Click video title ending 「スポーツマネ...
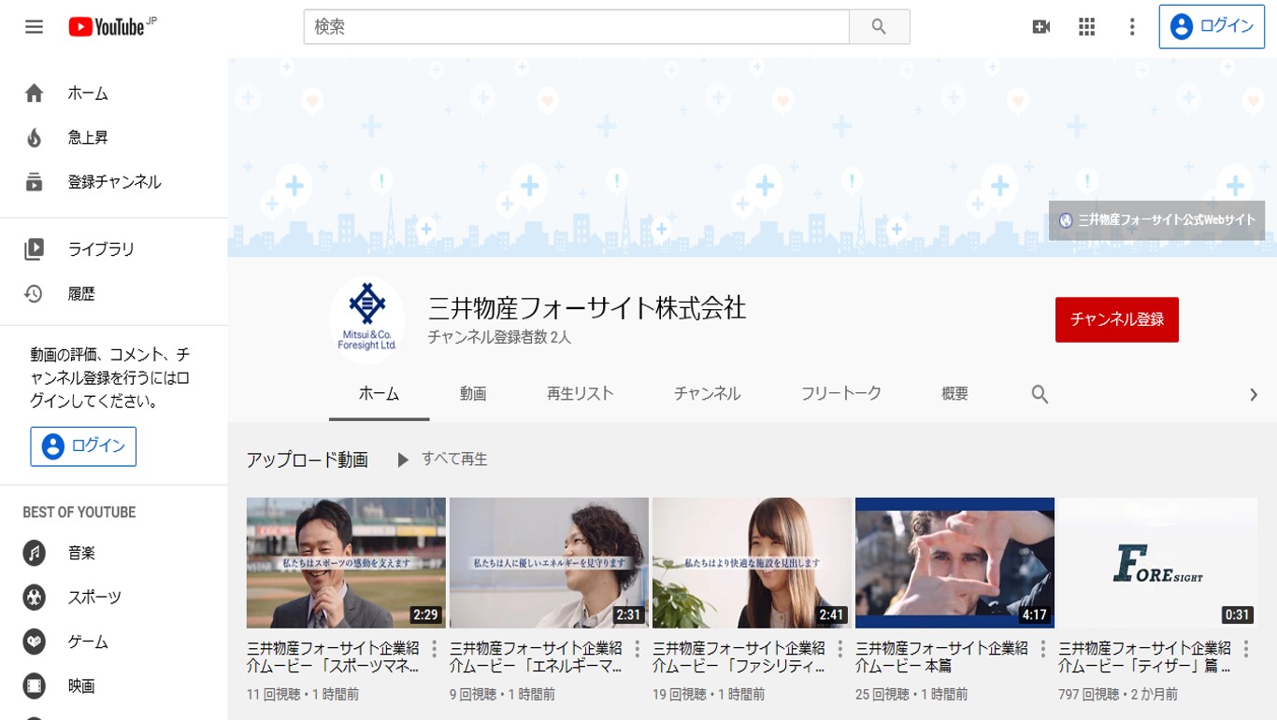The image size is (1277, 720). pyautogui.click(x=333, y=657)
